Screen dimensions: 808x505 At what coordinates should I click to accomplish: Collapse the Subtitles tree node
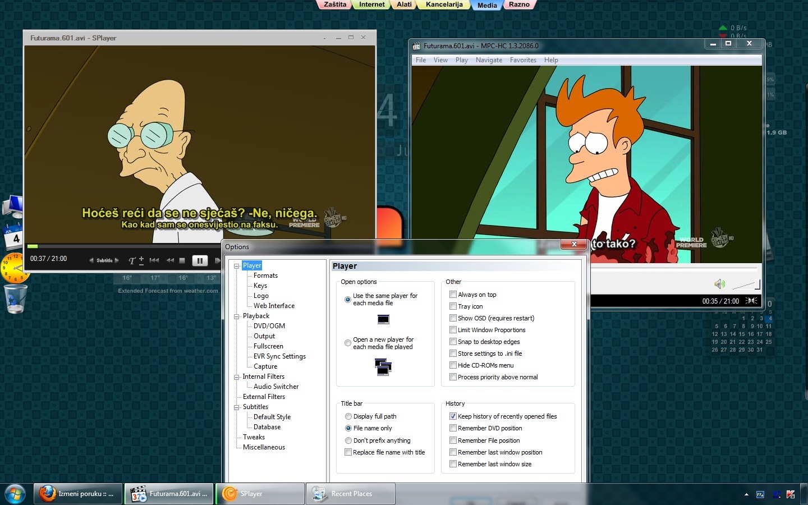click(x=237, y=407)
